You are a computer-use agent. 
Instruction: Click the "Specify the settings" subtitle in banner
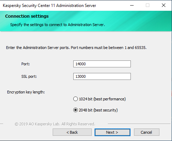point(58,25)
